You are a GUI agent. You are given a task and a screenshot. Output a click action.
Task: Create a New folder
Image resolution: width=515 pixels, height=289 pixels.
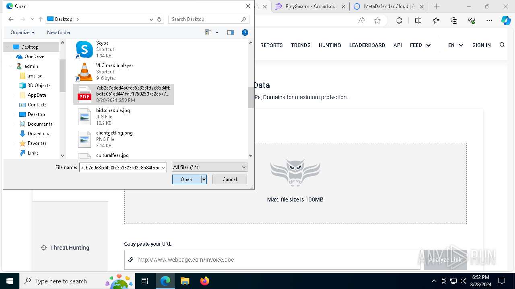(59, 33)
